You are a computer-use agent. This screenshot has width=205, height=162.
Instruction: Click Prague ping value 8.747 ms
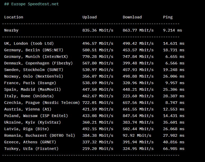click(x=175, y=103)
